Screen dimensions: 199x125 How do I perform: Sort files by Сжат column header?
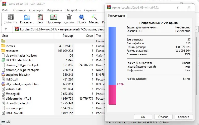[84, 36]
